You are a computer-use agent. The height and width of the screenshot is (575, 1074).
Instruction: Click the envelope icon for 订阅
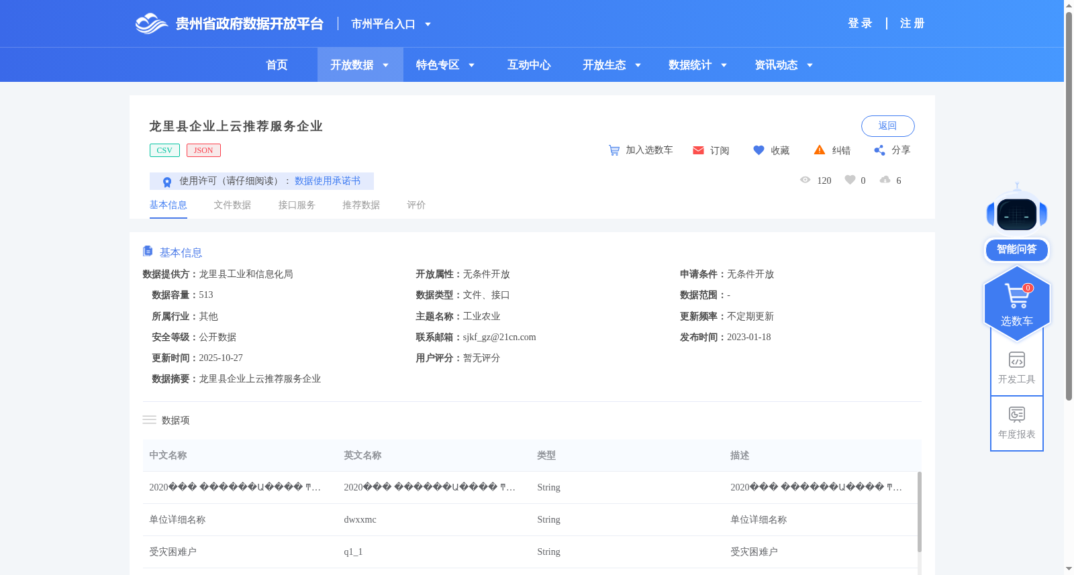(x=698, y=150)
